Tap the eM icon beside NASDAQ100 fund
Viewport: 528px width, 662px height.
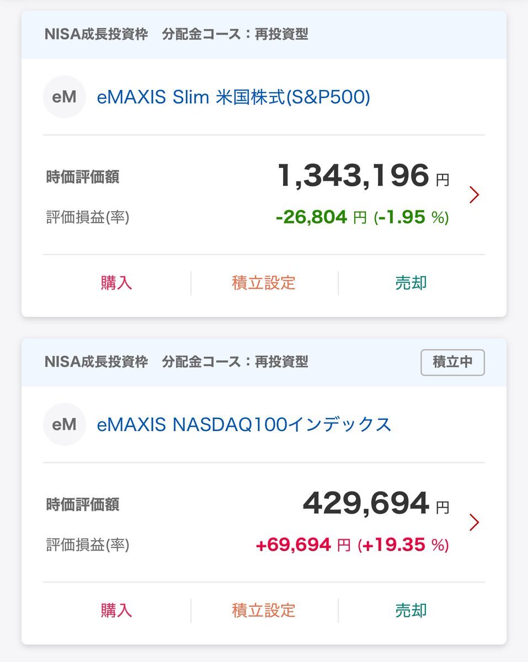(x=65, y=424)
